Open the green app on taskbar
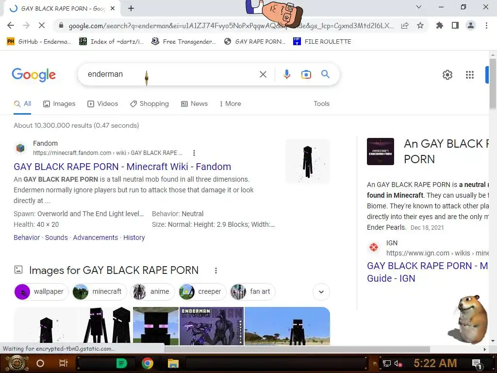The width and height of the screenshot is (497, 373). (x=122, y=363)
